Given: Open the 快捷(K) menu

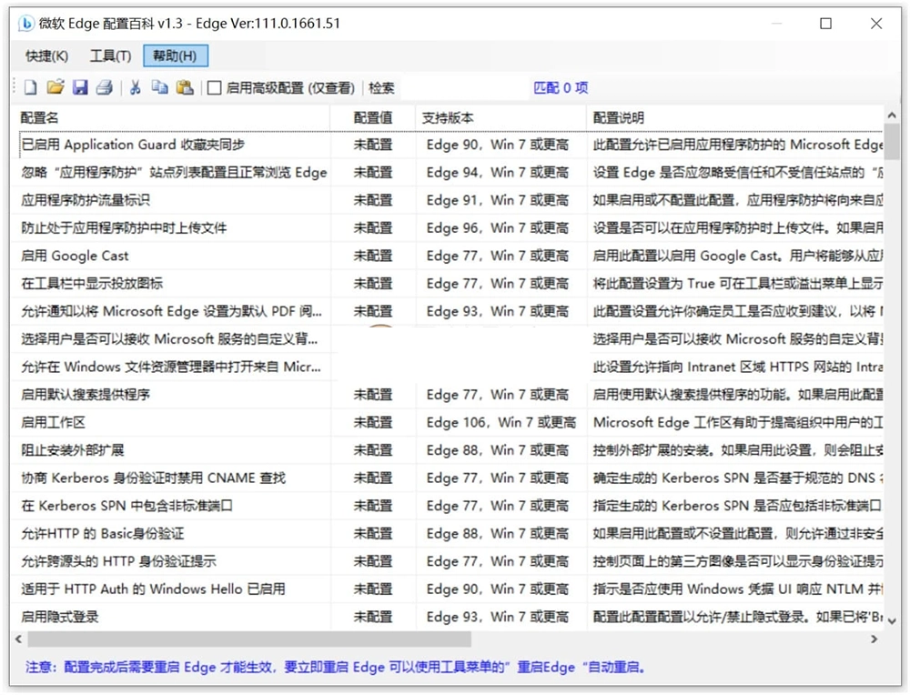Looking at the screenshot, I should pyautogui.click(x=45, y=55).
